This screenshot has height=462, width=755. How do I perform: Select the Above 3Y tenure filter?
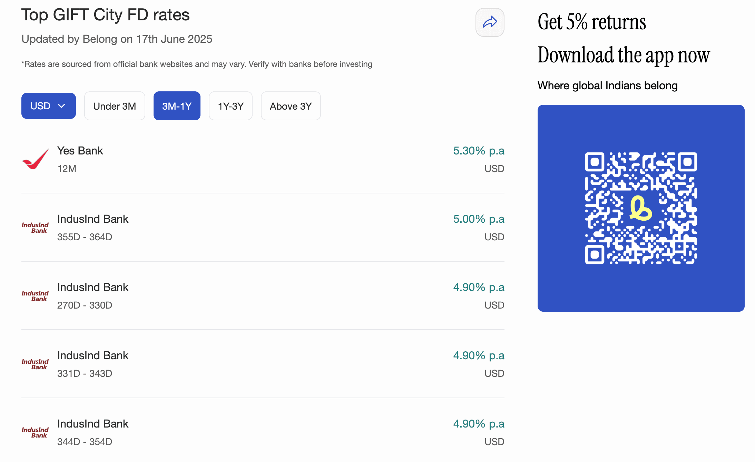coord(291,106)
